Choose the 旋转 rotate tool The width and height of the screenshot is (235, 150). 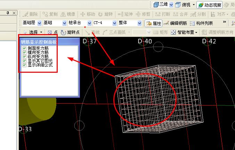(x=106, y=14)
